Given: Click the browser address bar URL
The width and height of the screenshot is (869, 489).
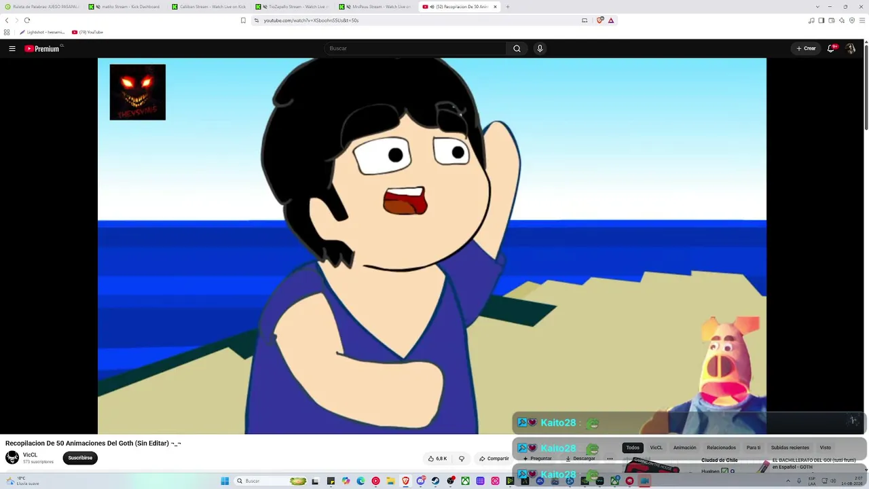Looking at the screenshot, I should coord(311,20).
